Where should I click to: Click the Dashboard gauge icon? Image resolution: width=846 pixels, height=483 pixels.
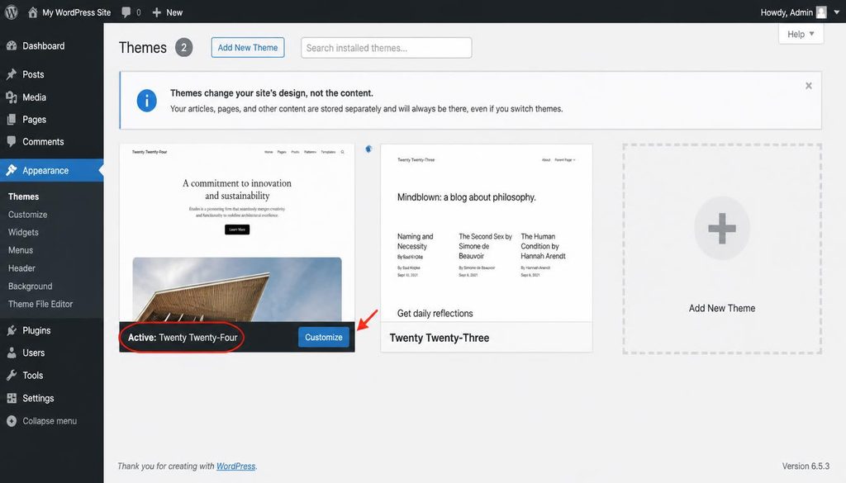coord(12,45)
